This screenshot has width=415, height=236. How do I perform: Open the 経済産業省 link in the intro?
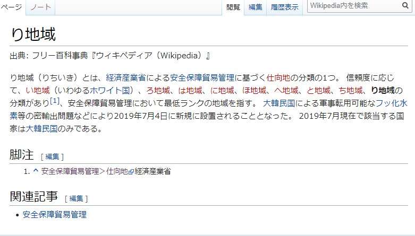click(126, 78)
